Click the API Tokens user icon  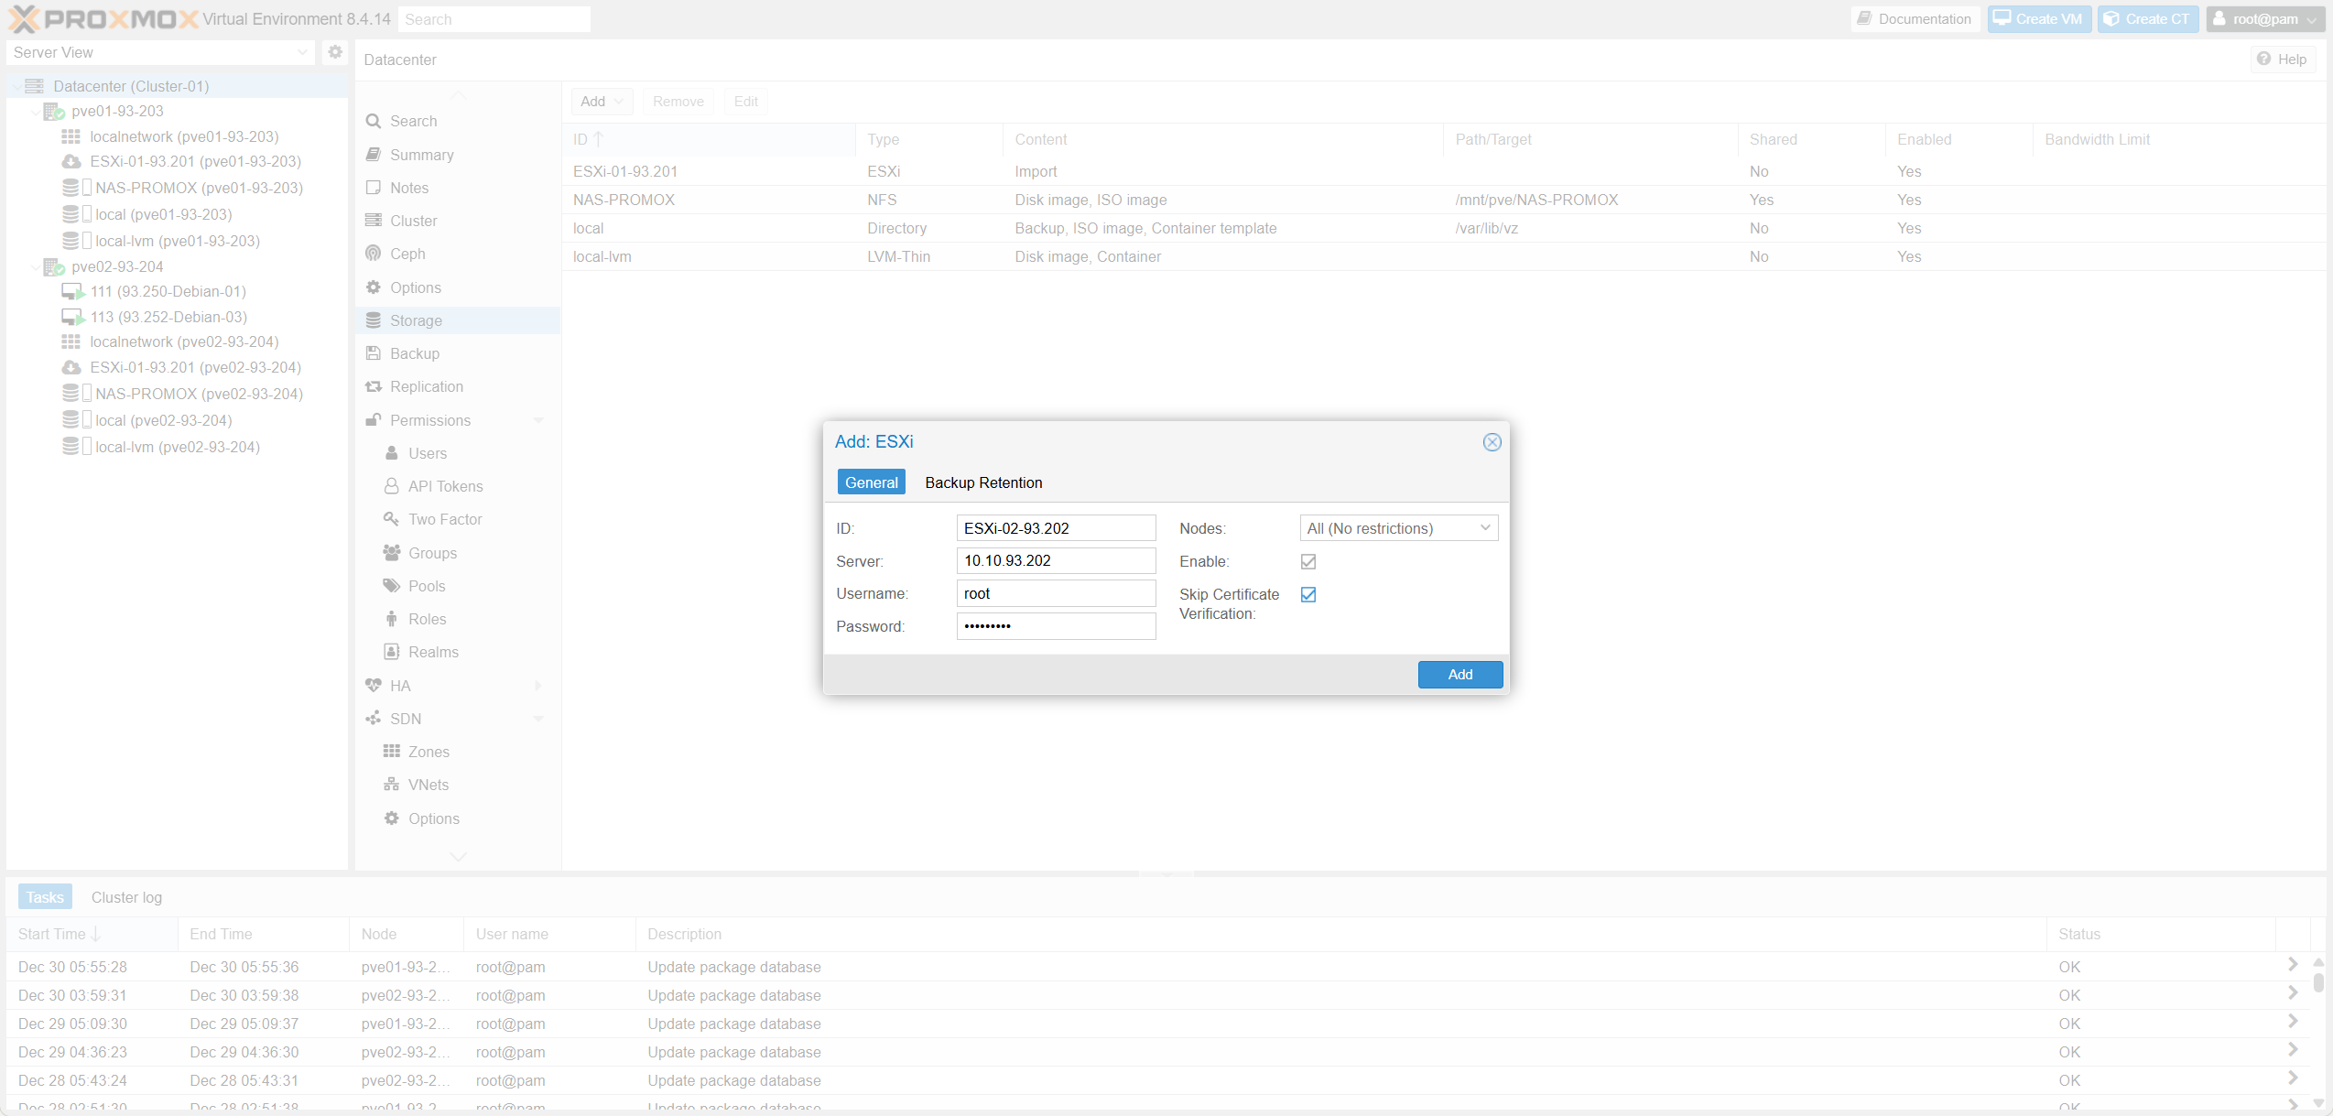tap(391, 486)
